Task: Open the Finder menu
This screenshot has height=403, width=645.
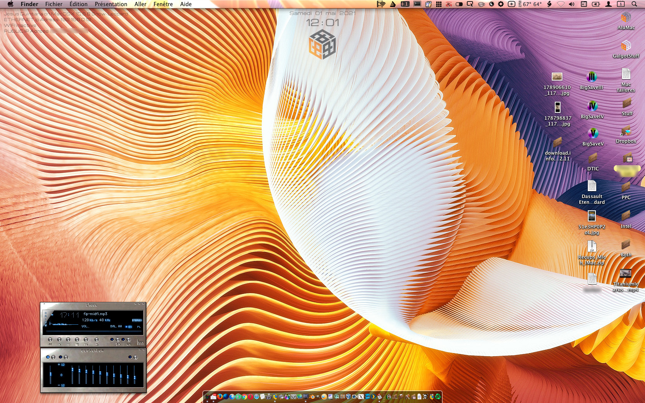Action: tap(30, 4)
